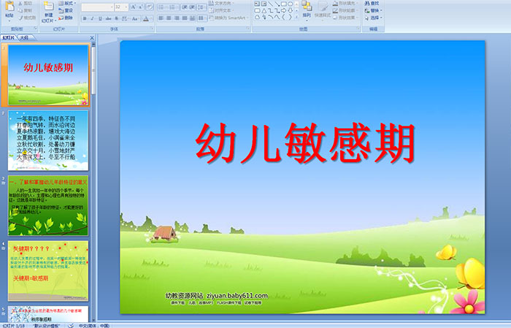Viewport: 511px width, 328px height.
Task: Select the Text Box shape
Action: (257, 4)
